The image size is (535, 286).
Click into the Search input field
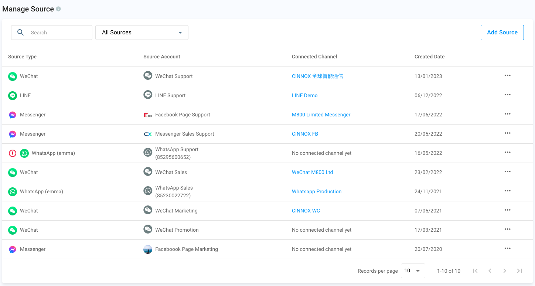point(59,33)
